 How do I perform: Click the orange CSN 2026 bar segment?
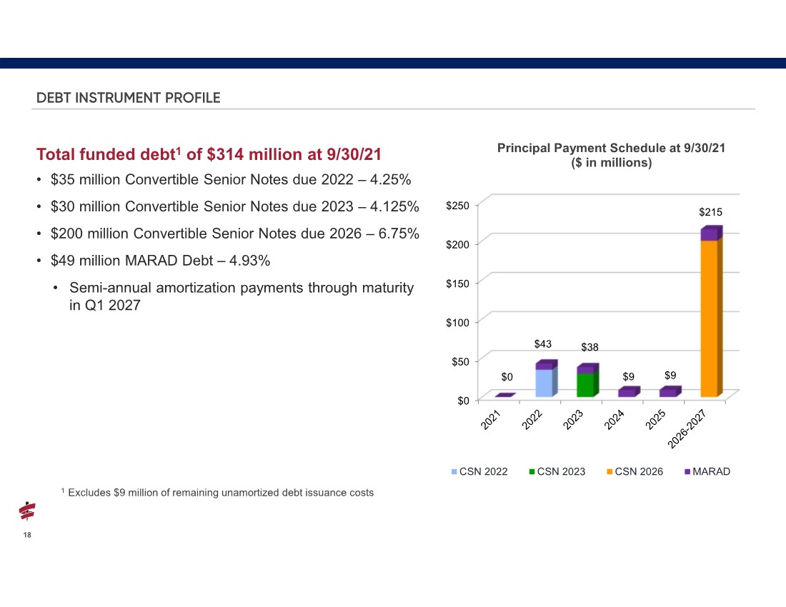click(711, 318)
